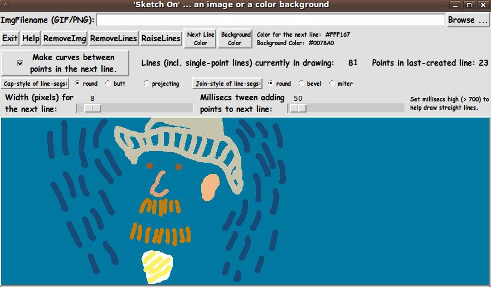Click the 'Join-style of line-segs:' label
Viewport: 491px width, 287px height.
[227, 84]
